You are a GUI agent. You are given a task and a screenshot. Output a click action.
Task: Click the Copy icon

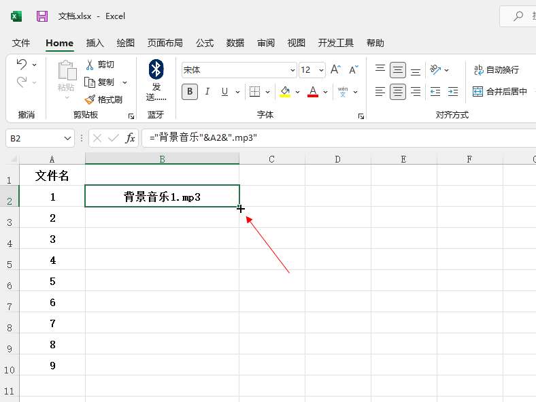coord(90,82)
